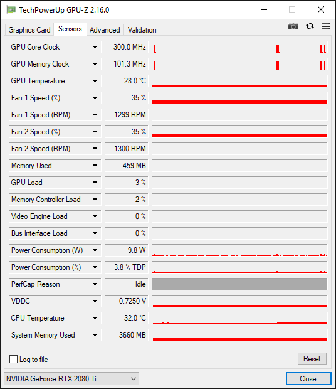Click the 0.7250 V VDDC value
Image resolution: width=336 pixels, height=389 pixels.
coord(127,301)
